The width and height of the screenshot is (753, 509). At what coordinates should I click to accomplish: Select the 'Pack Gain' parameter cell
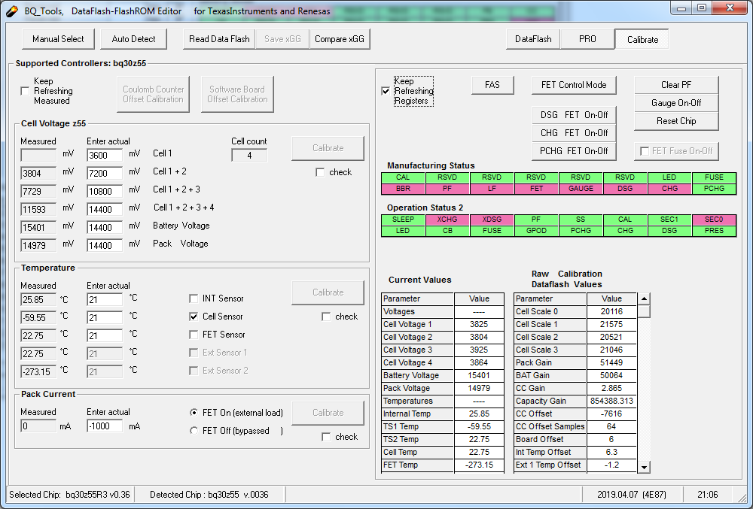click(550, 363)
